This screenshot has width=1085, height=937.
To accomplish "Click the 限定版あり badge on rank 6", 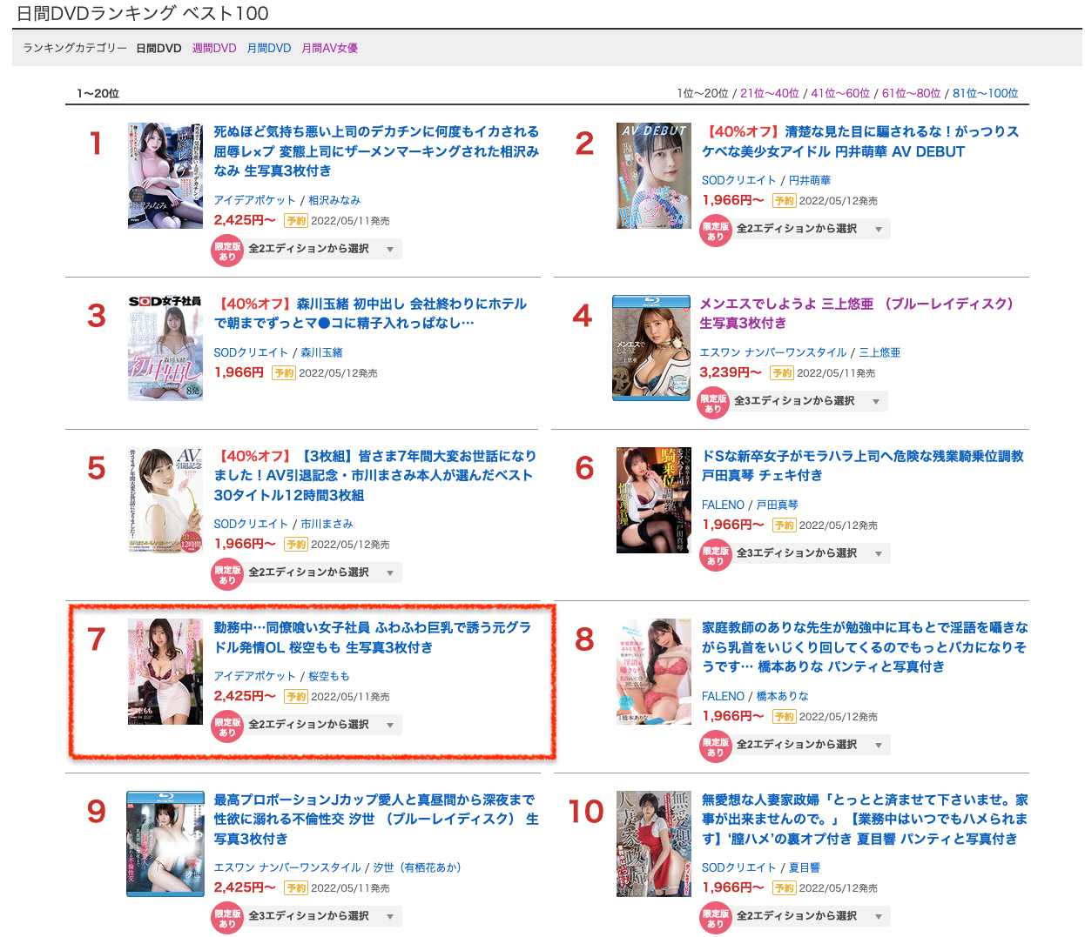I will [x=716, y=556].
